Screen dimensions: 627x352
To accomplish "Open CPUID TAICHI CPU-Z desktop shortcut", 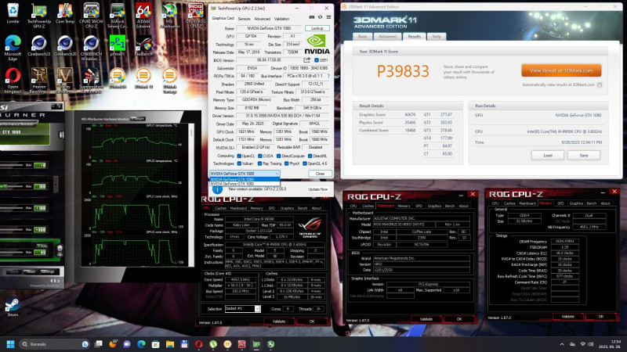I will point(91,15).
